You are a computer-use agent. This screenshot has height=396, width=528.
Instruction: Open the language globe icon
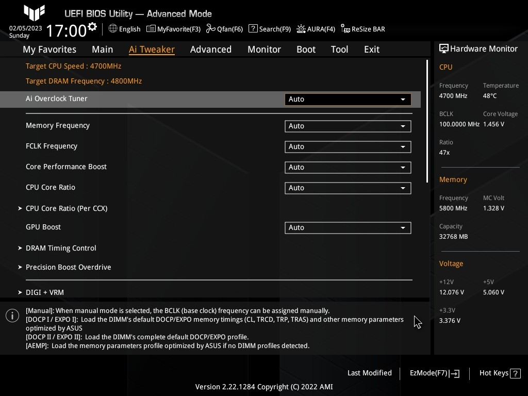click(113, 29)
